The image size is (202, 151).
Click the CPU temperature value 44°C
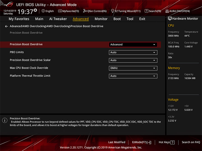tap(187, 36)
